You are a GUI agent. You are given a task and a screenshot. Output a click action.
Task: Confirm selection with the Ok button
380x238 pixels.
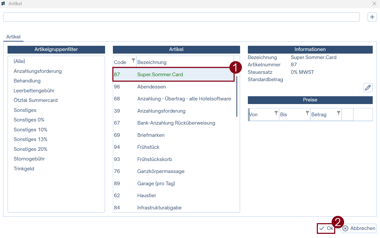(x=326, y=228)
